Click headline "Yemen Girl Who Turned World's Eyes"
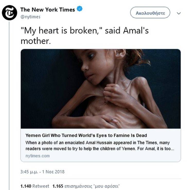 coord(86,135)
